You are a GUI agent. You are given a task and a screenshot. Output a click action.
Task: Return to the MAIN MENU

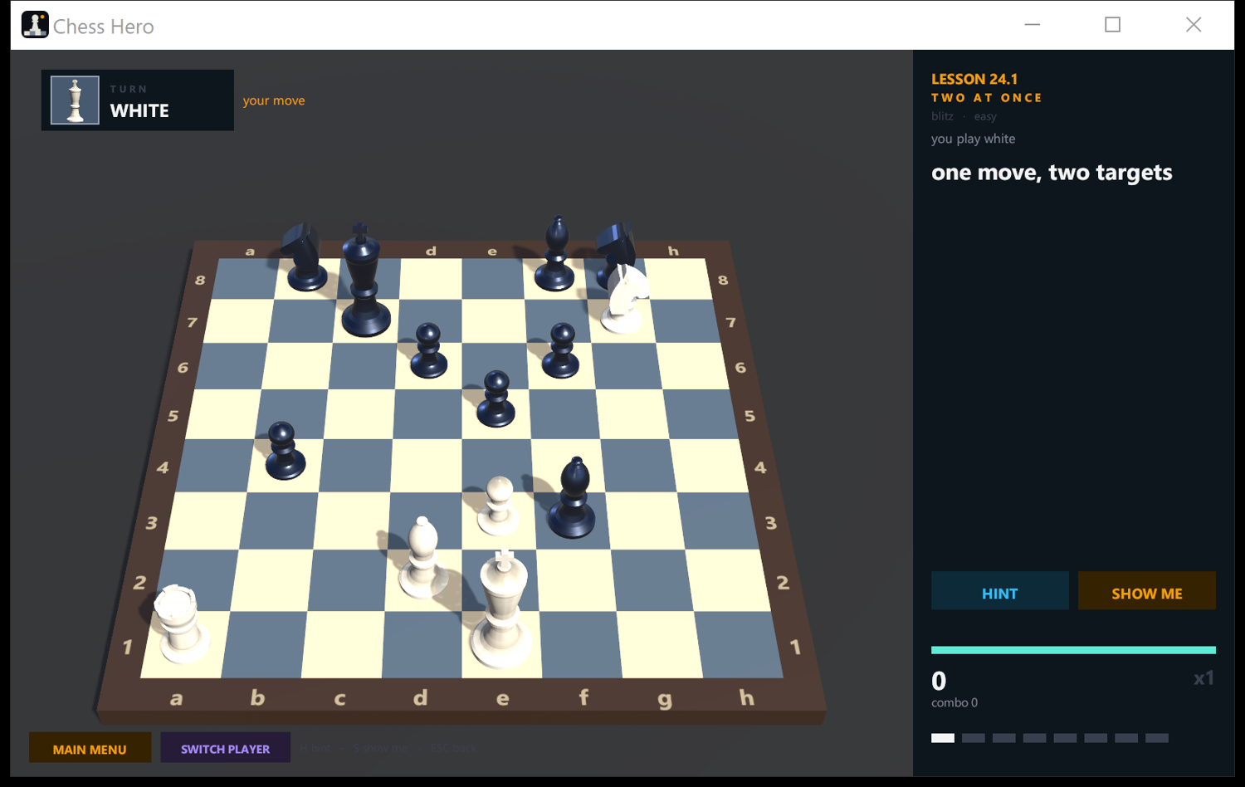pos(90,747)
